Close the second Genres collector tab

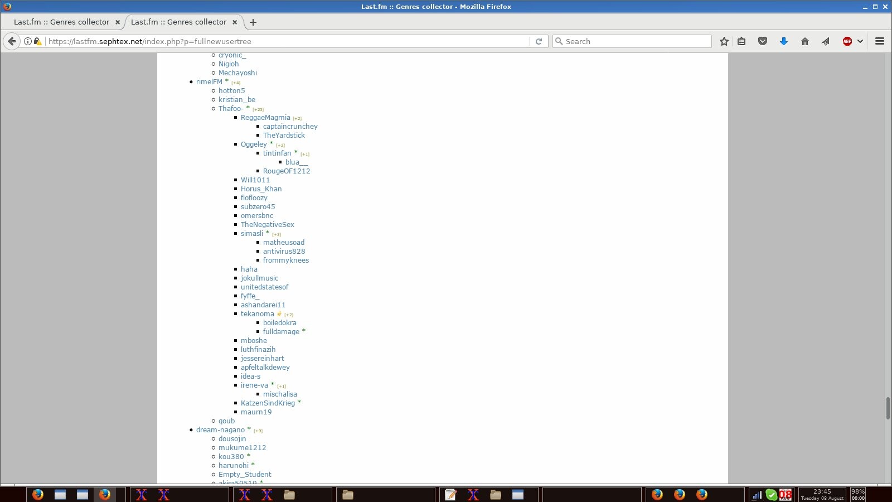click(235, 22)
